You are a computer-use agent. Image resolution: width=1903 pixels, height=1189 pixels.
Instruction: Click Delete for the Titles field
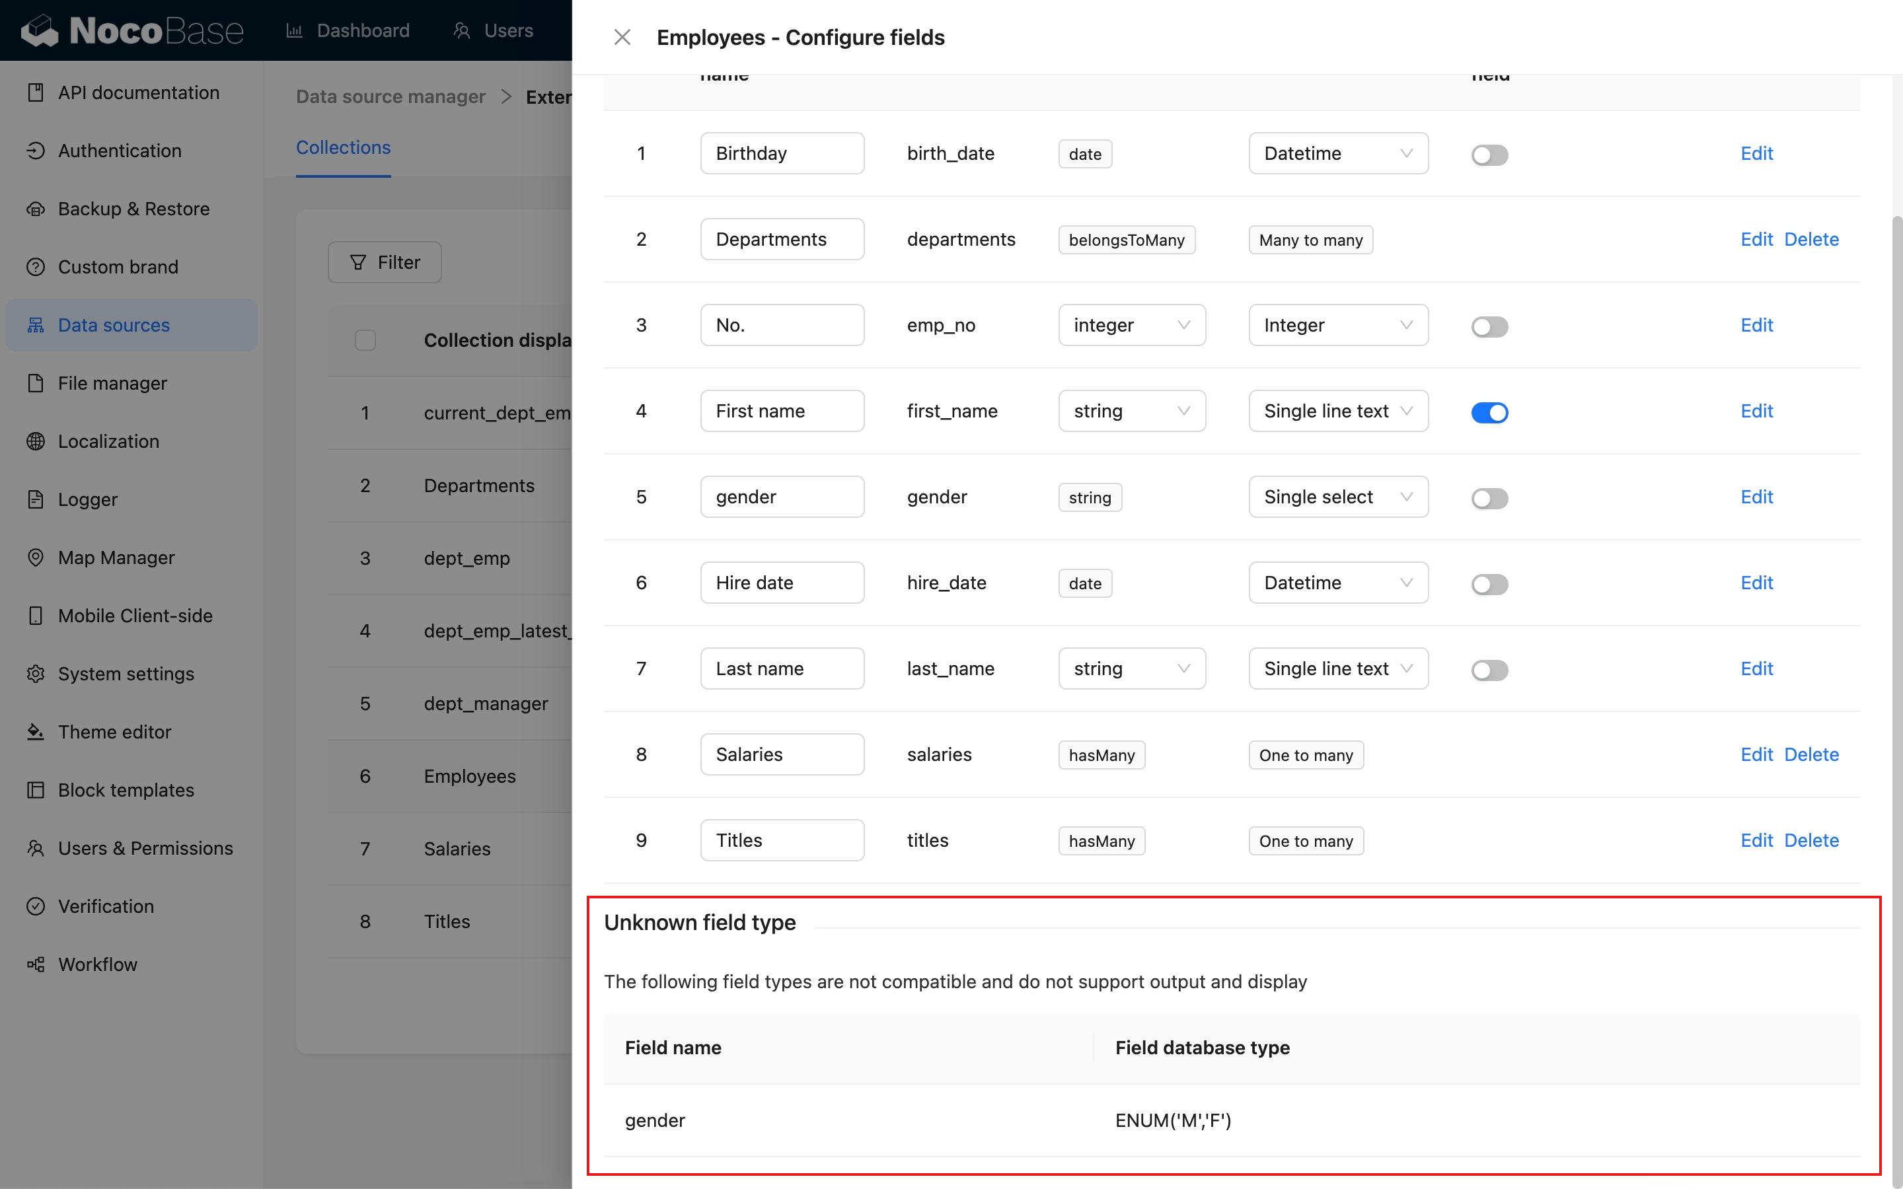[1811, 840]
